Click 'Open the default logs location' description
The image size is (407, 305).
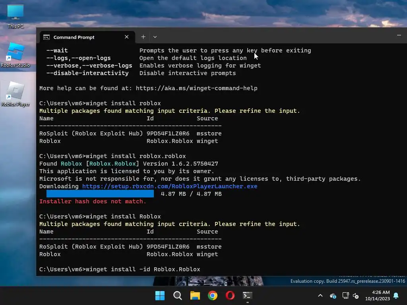[193, 58]
